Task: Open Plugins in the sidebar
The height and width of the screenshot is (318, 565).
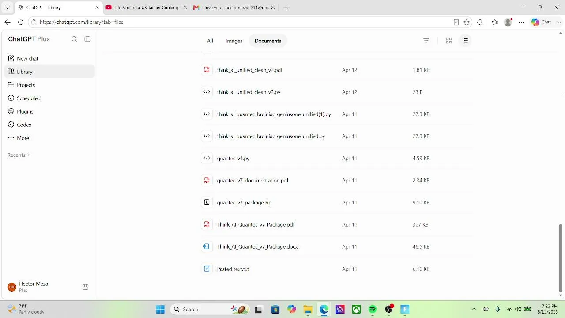Action: point(49,111)
